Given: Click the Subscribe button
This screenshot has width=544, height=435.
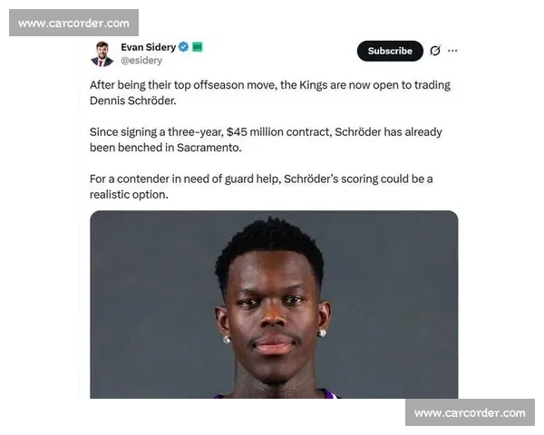Looking at the screenshot, I should point(390,51).
